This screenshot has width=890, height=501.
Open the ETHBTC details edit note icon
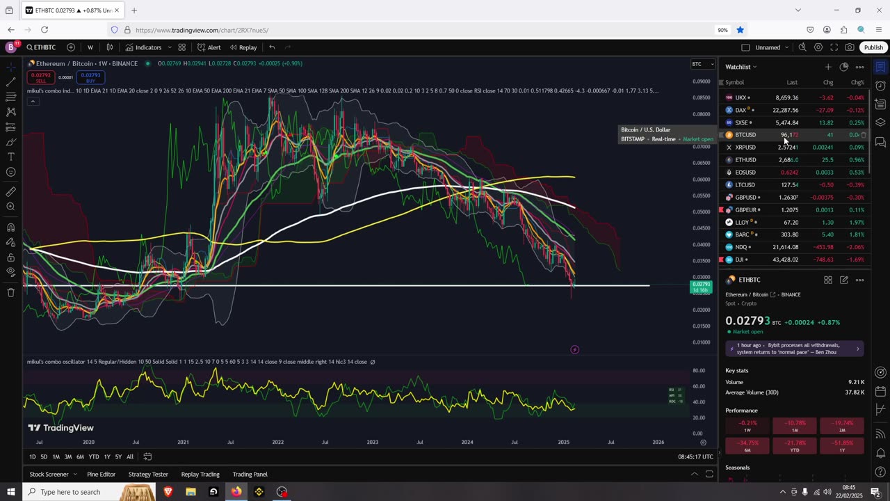[x=843, y=280]
